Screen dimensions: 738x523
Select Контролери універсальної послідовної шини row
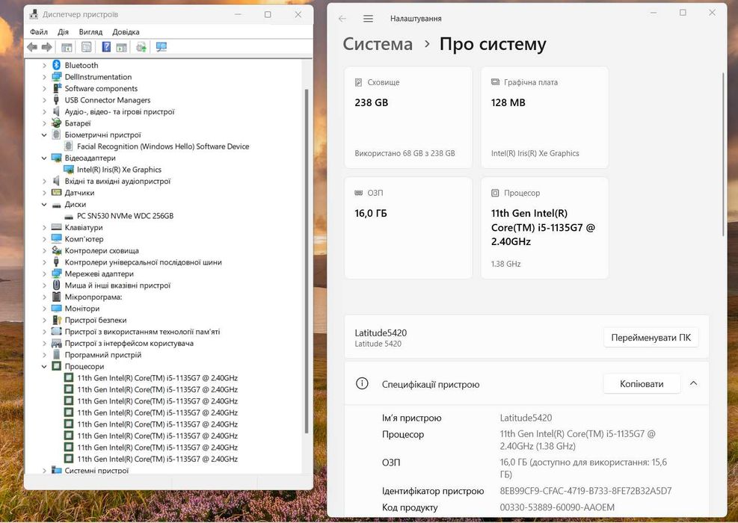[x=143, y=262]
